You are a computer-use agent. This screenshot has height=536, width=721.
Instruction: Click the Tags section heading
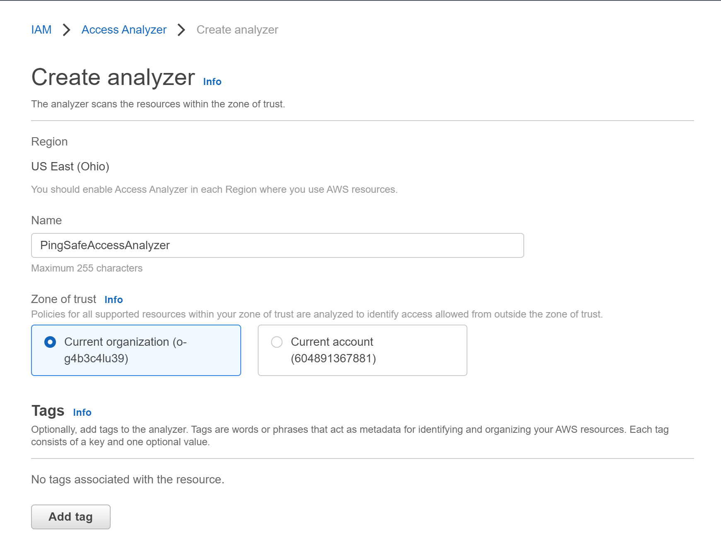click(48, 411)
